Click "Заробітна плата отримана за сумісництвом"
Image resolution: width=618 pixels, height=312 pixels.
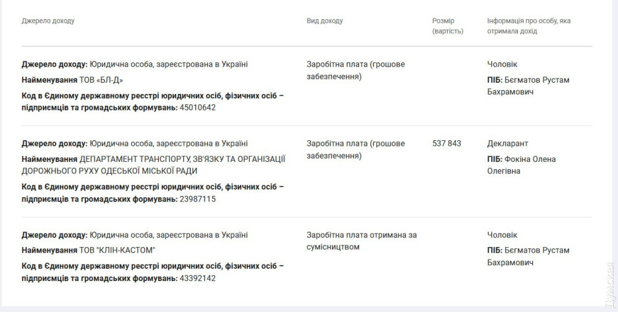(x=362, y=241)
